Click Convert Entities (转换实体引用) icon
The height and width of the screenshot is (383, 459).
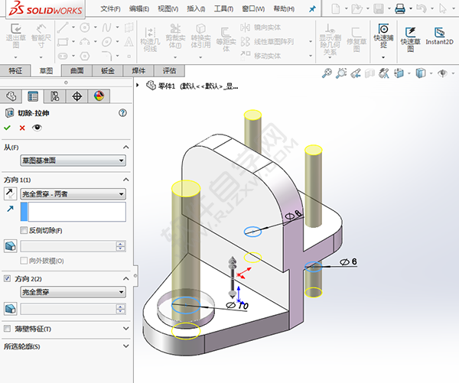pyautogui.click(x=200, y=28)
